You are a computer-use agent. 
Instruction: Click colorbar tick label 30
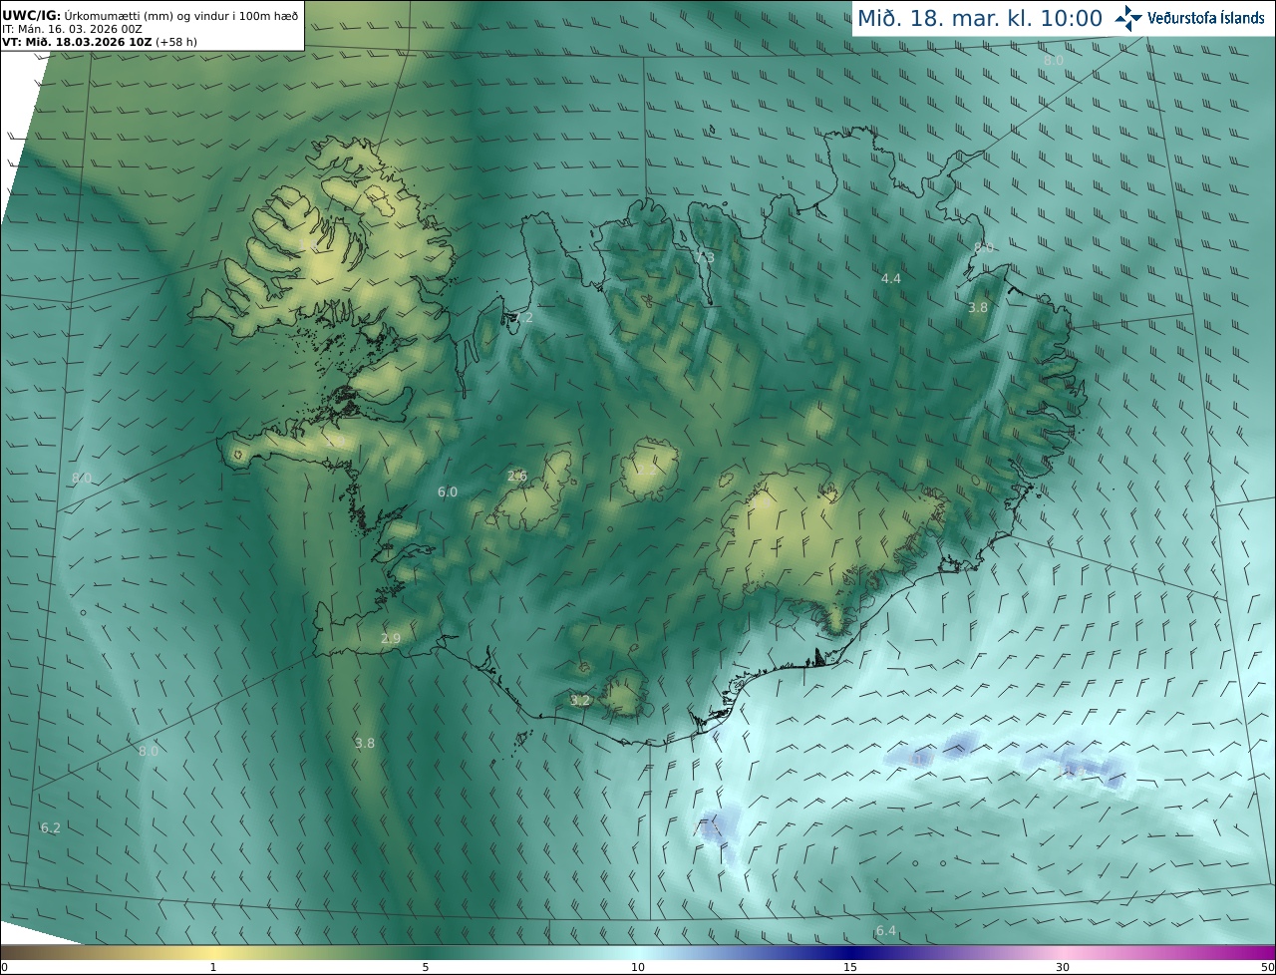coord(1063,967)
